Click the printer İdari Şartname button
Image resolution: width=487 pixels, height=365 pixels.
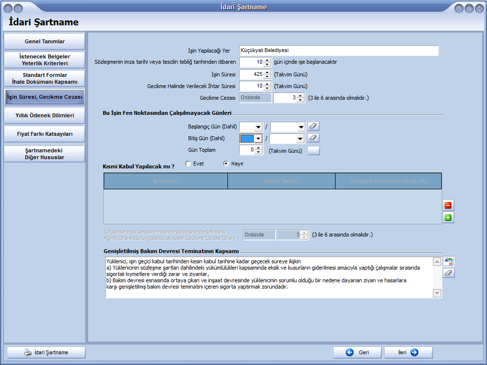click(45, 352)
